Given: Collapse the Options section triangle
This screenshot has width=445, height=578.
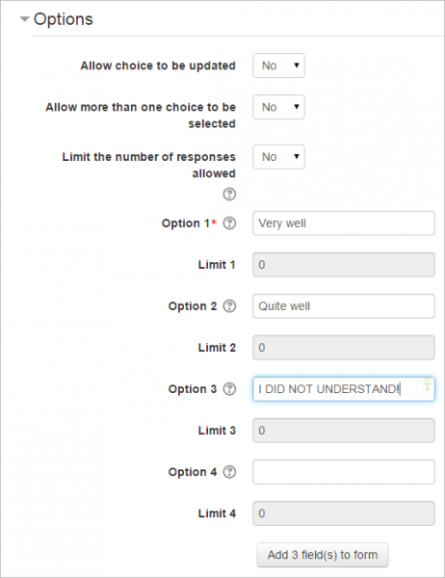Looking at the screenshot, I should tap(24, 19).
